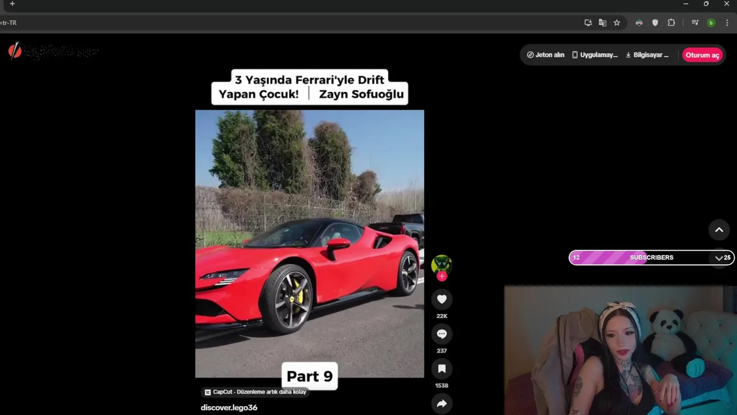This screenshot has height=415, width=737.
Task: Click the 'Bilgisayar ...' download button
Action: click(647, 55)
